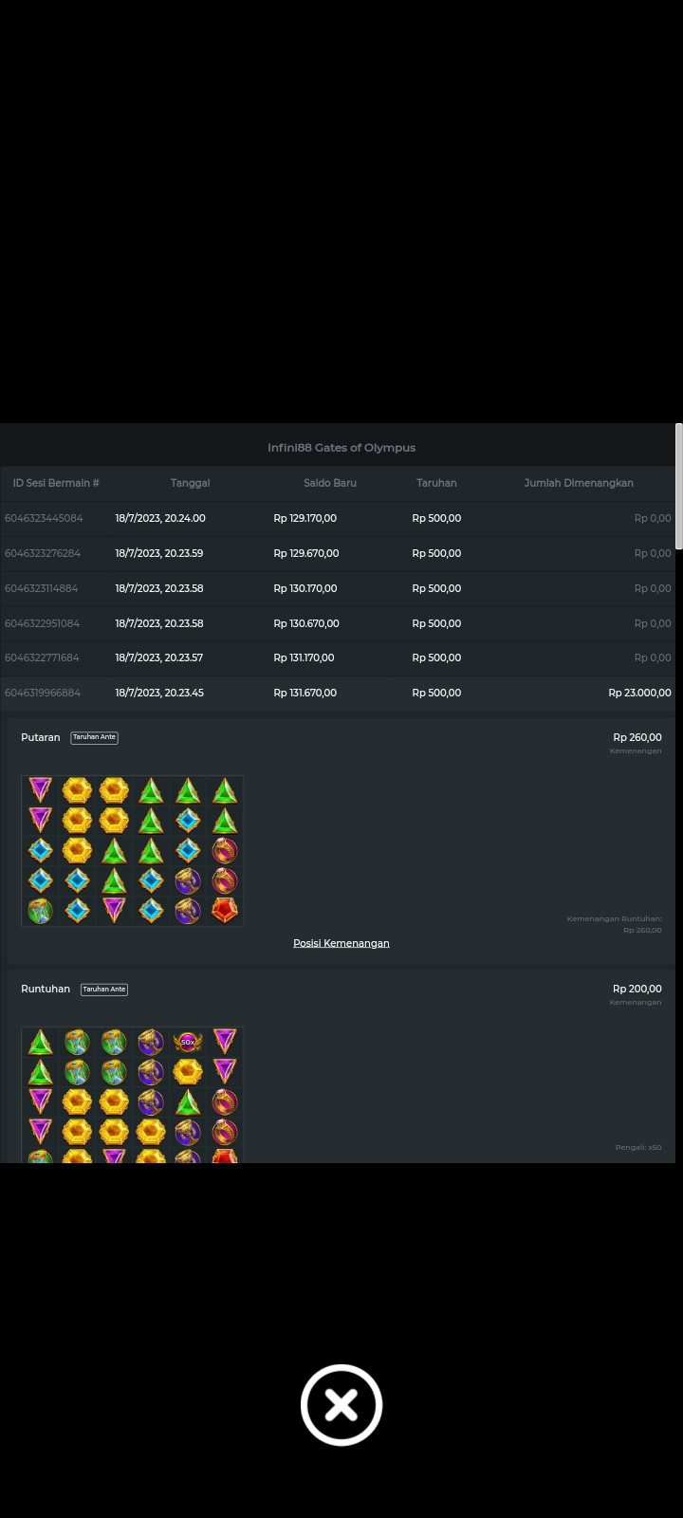Click the Jumlah Dimenangkan column header
The width and height of the screenshot is (683, 1518).
click(x=579, y=483)
